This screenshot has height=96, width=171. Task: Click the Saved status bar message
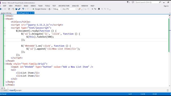click(x=3, y=94)
